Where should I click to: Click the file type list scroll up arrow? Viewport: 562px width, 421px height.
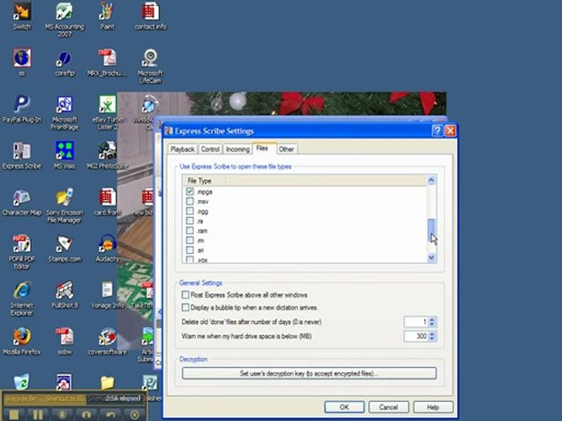(431, 180)
